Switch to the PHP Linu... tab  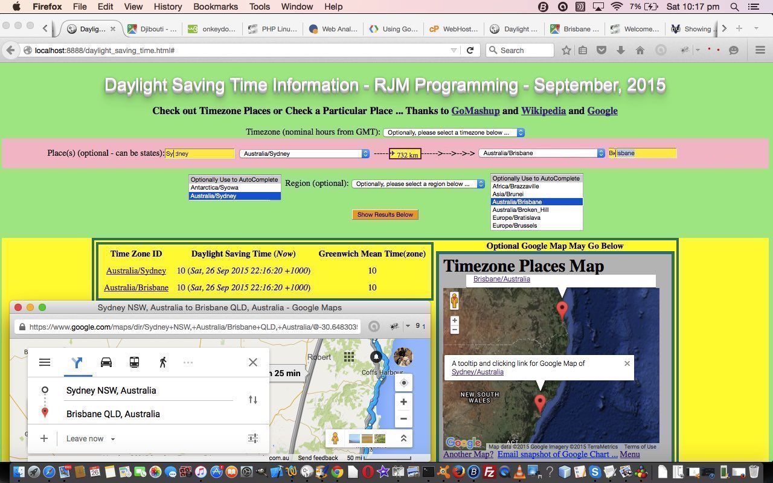(273, 28)
